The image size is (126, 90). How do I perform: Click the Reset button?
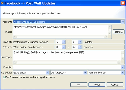coord(97,85)
